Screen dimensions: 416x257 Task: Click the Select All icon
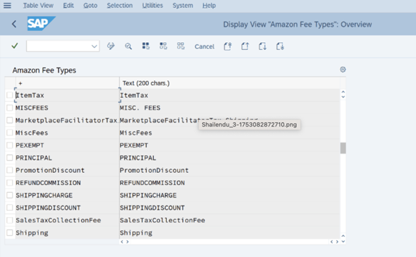pos(145,46)
